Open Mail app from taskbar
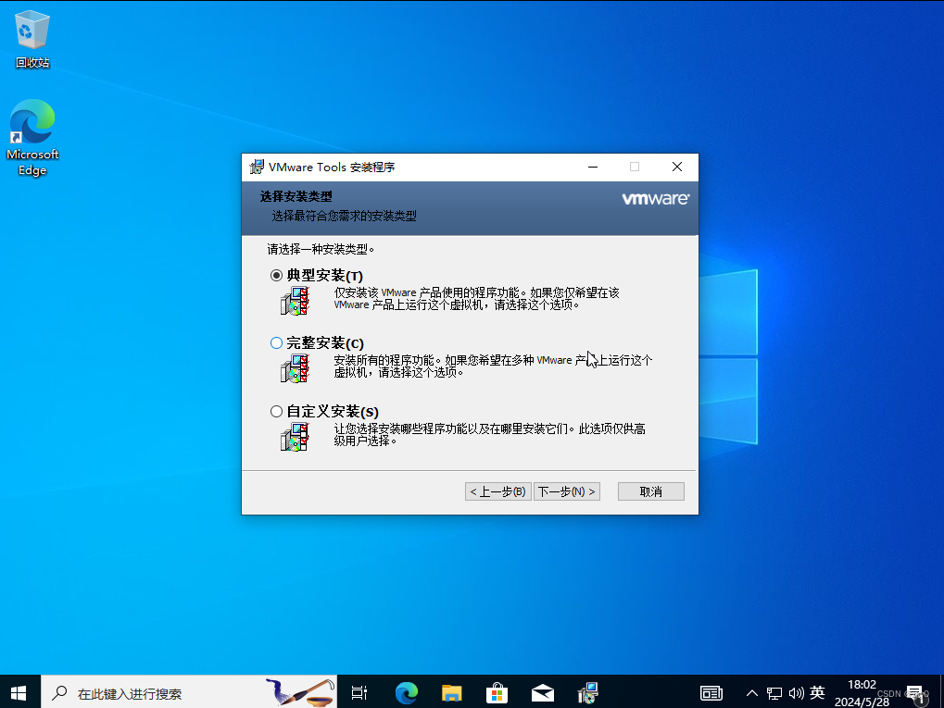The height and width of the screenshot is (708, 944). [543, 693]
